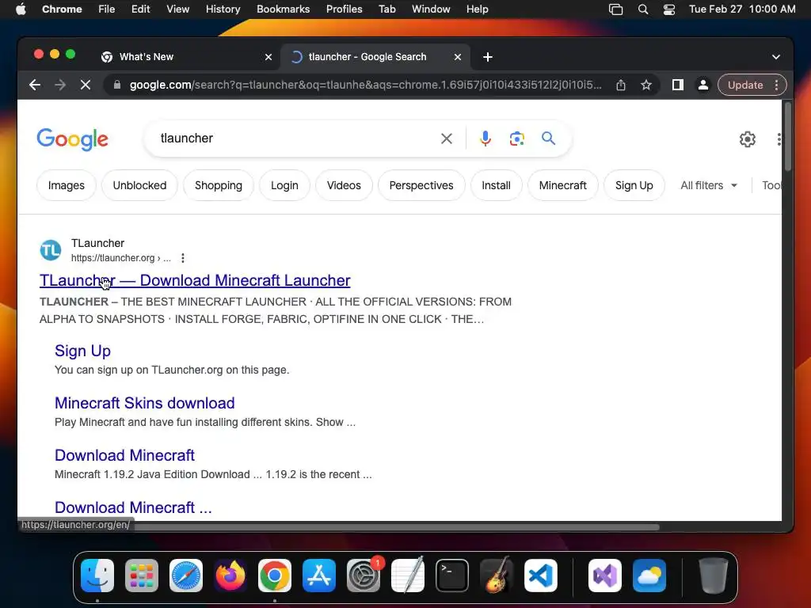Screen dimensions: 811x608
Task: Launch Safari from the Dock
Action: click(x=186, y=576)
